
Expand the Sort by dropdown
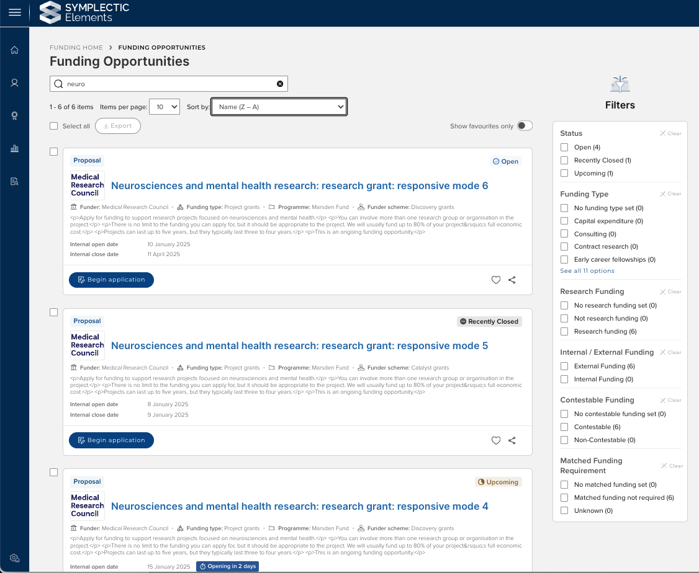click(279, 107)
